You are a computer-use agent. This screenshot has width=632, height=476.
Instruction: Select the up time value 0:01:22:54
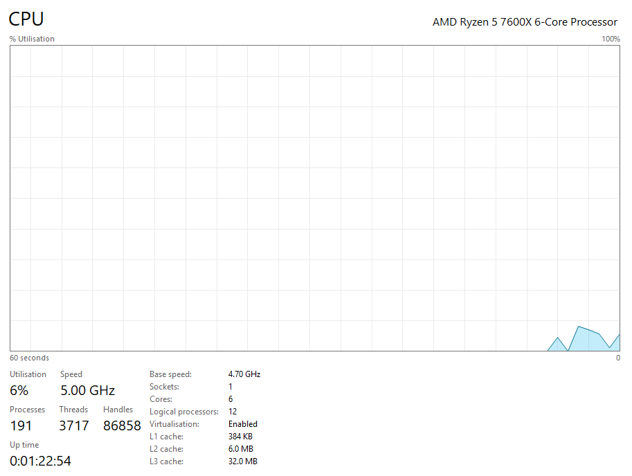pos(40,461)
